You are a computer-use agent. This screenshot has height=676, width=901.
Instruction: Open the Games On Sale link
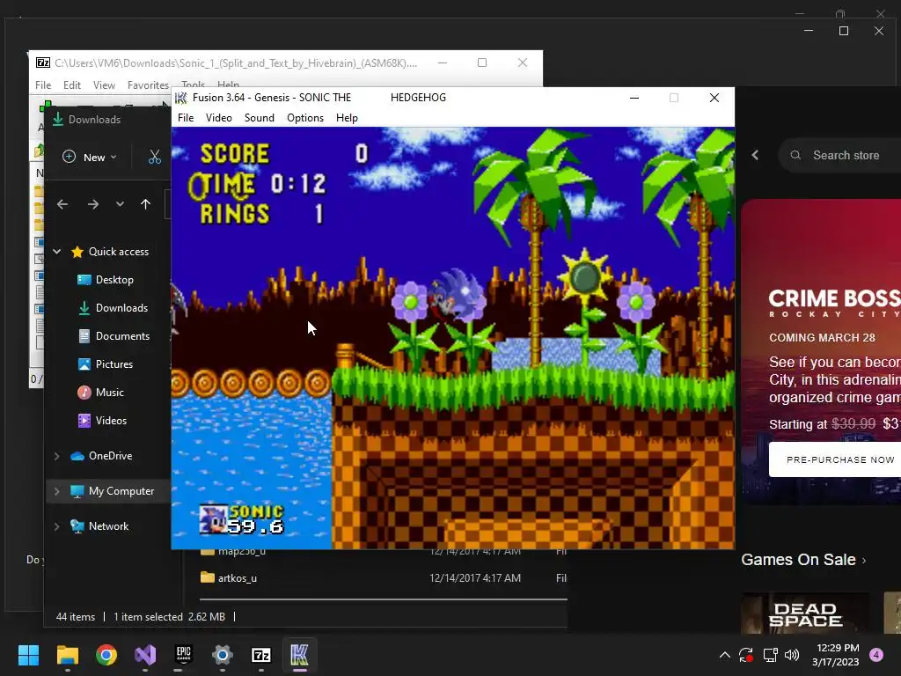coord(803,560)
